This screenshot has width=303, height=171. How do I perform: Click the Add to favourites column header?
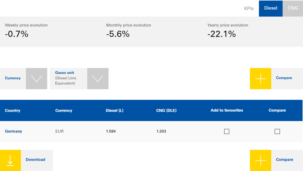(227, 110)
